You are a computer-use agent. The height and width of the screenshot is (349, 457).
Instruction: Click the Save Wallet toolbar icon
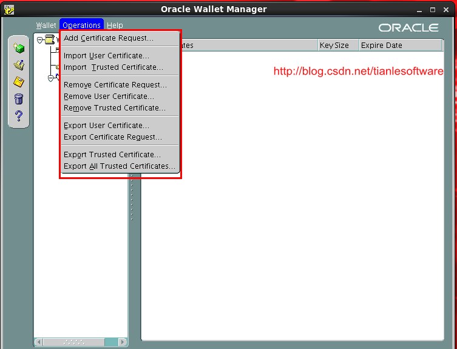[x=19, y=82]
